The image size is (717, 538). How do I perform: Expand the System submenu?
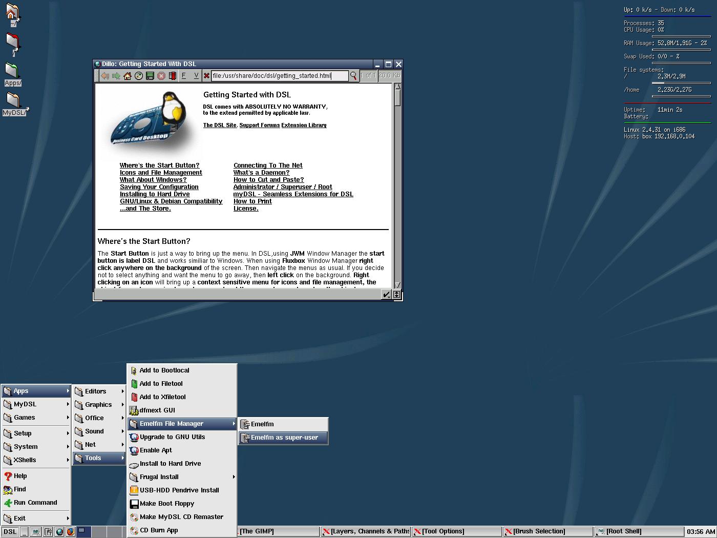[36, 447]
